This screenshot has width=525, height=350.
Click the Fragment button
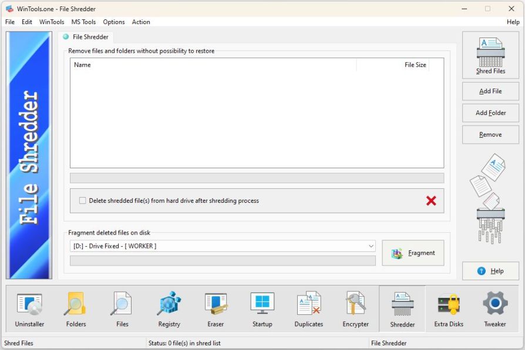413,253
